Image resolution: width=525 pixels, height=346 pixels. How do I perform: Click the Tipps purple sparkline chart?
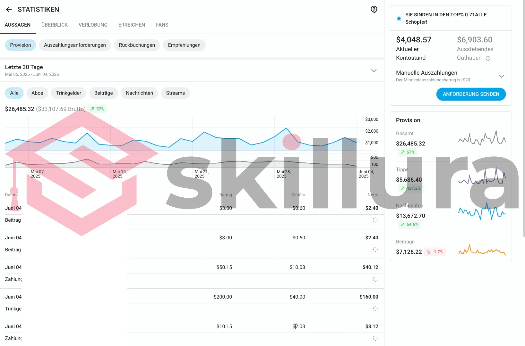[x=482, y=176]
